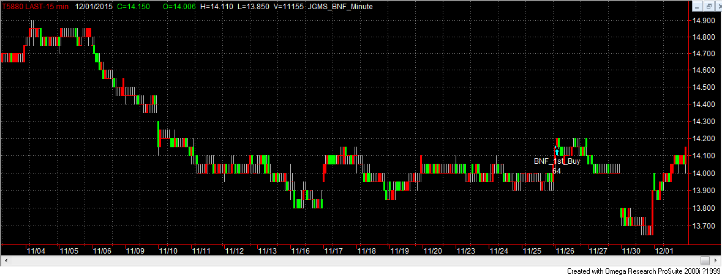Click the horizontal scrollbar left arrow
The height and width of the screenshot is (275, 722).
6,260
